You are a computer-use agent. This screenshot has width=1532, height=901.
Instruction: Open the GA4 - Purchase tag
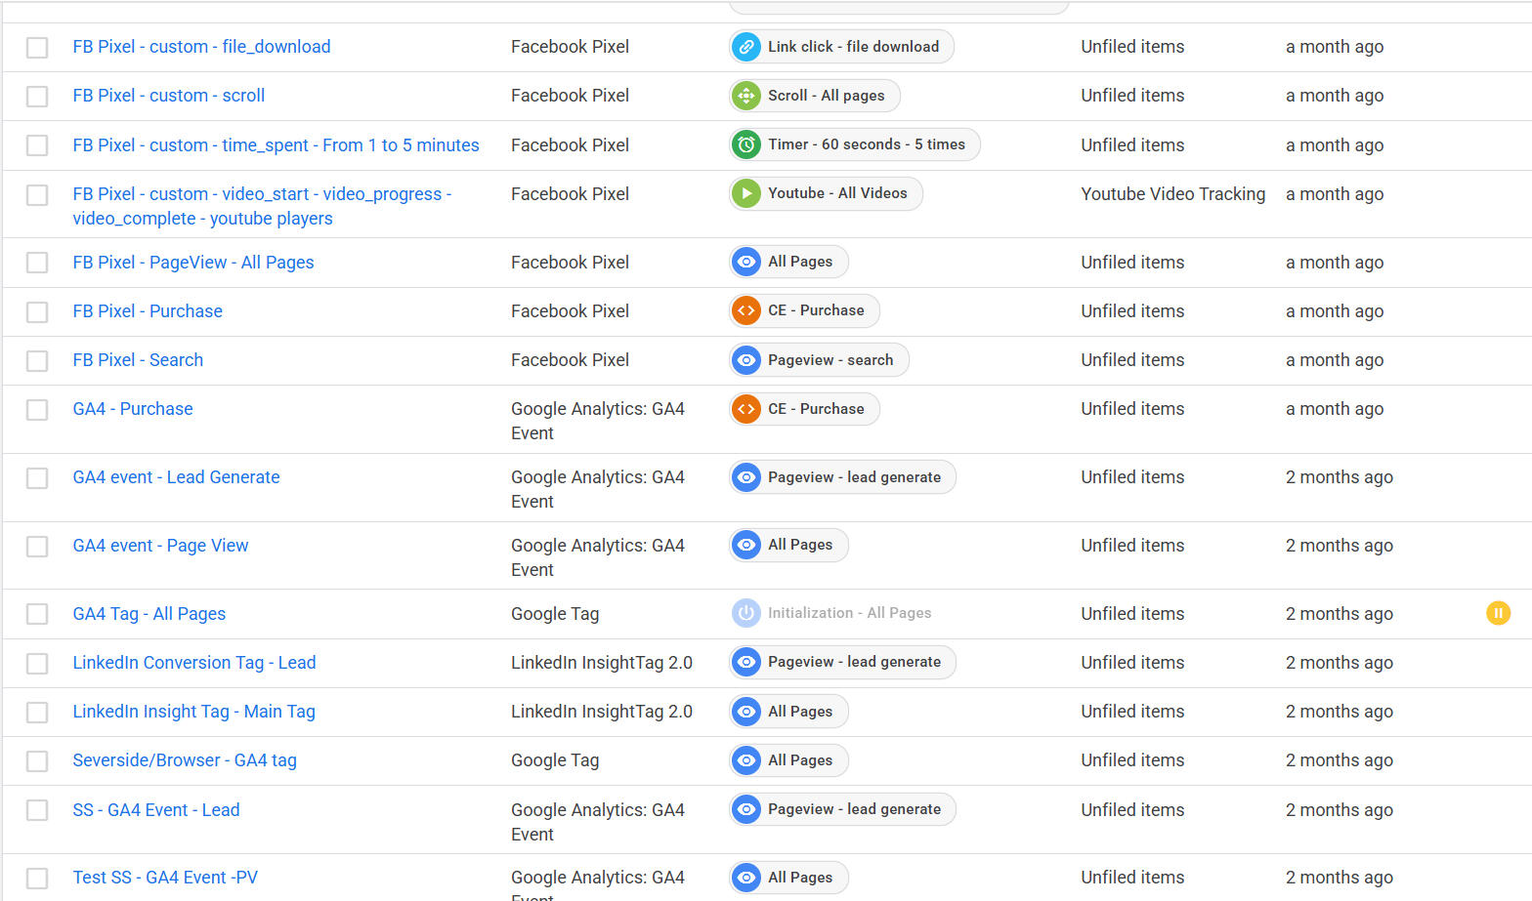tap(133, 409)
